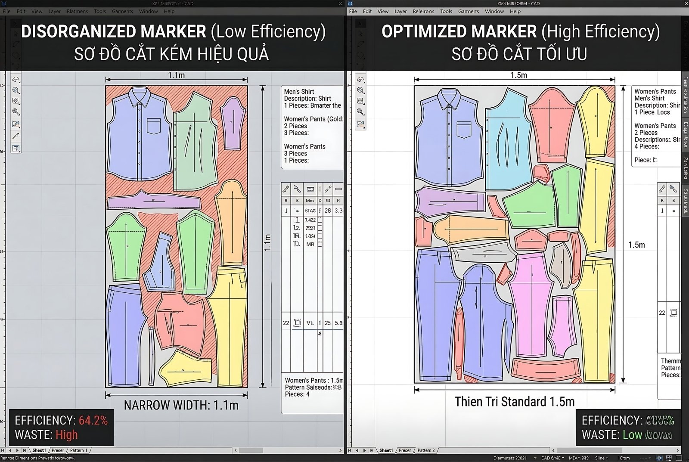This screenshot has width=689, height=462.
Task: Select the edit drawing tool in right window toolbar
Action: coord(360,124)
